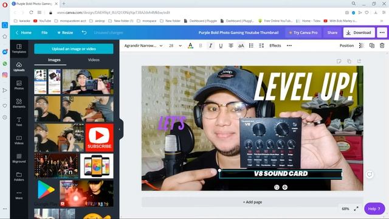Add new page icon above canvas
Viewport: 389px width, 219px height.
coord(359,61)
